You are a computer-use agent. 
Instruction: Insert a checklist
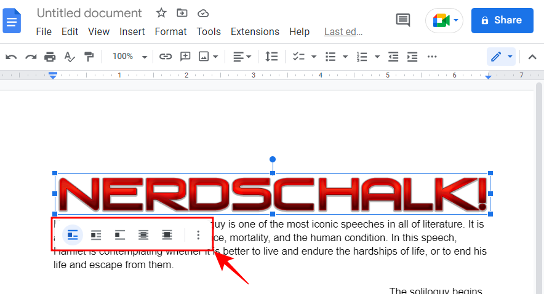click(x=298, y=57)
